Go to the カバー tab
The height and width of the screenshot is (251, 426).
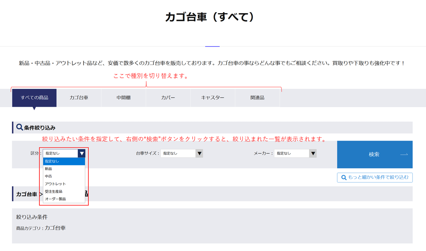[x=168, y=98]
